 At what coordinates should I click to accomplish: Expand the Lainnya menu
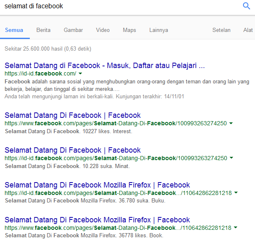159,30
